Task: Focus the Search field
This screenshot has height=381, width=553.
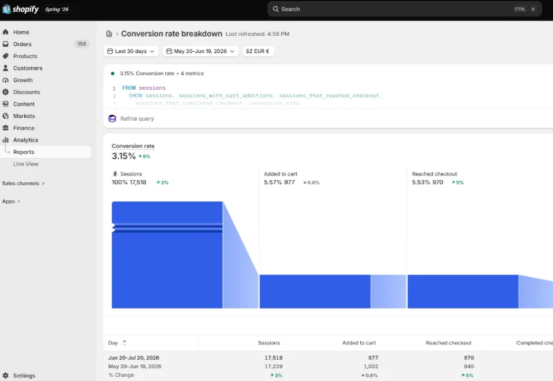Action: (404, 9)
